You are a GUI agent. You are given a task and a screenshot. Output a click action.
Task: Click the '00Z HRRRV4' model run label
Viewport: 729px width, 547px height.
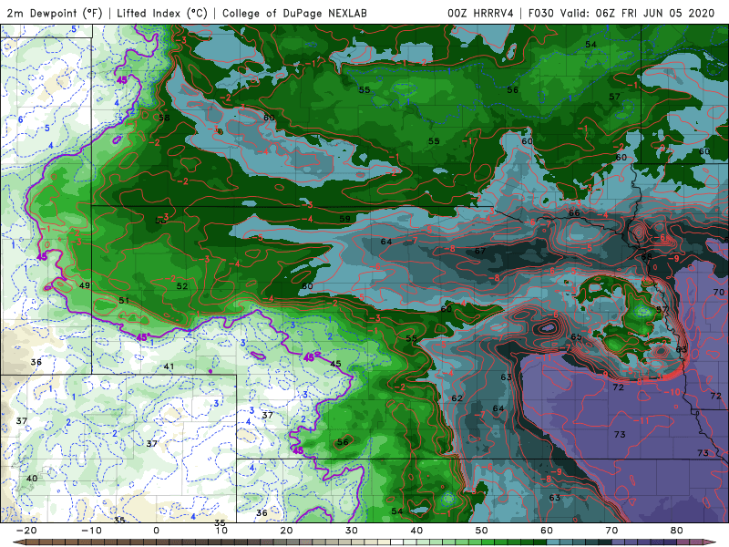[480, 13]
